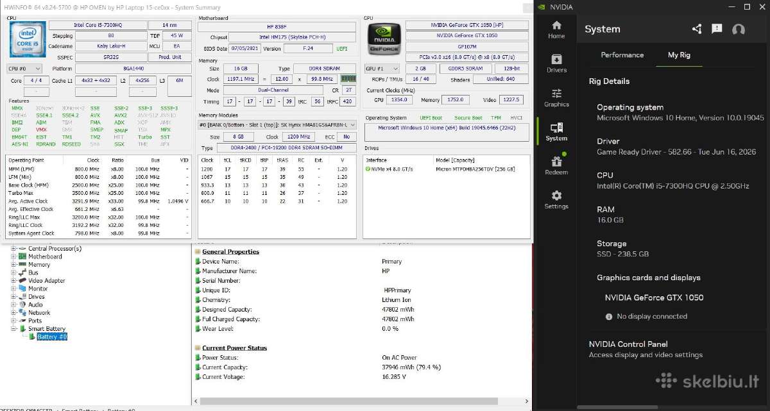Click the Audio speaker tree icon
The image size is (770, 411).
(22, 305)
